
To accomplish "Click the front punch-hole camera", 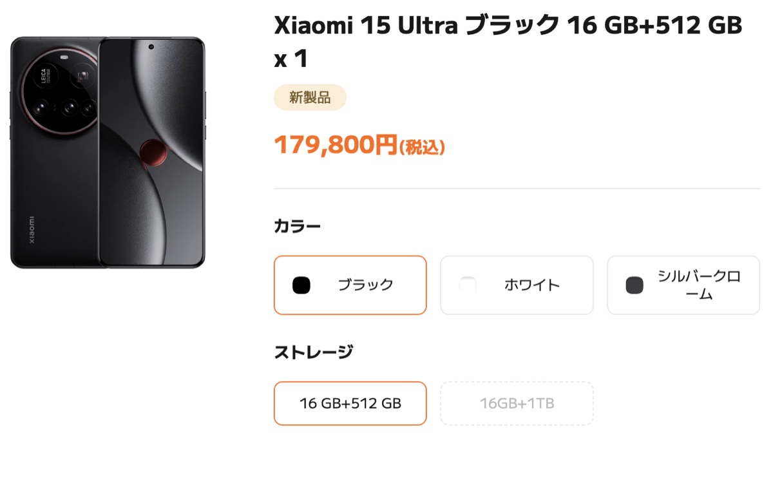I will 150,46.
